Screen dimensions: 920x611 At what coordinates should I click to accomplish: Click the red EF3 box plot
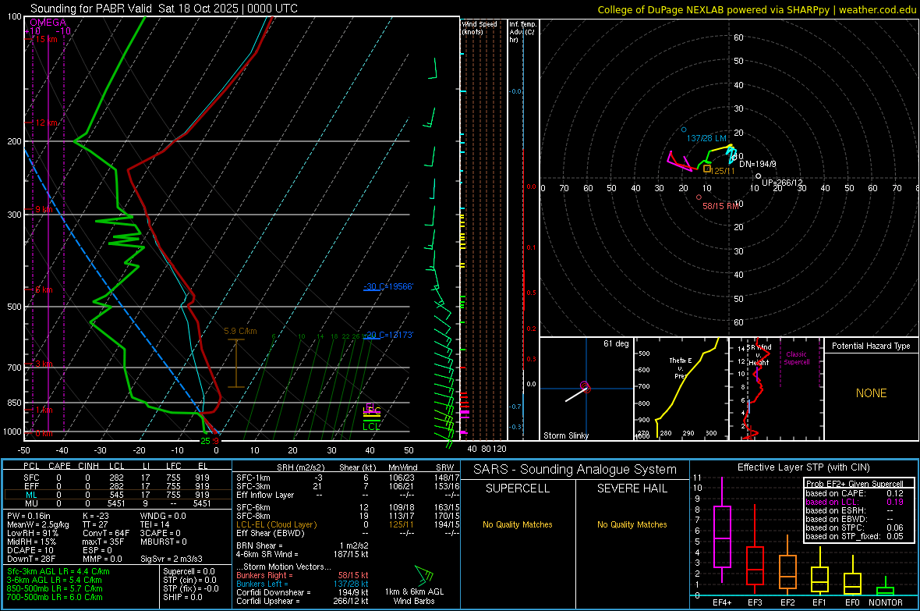coord(755,550)
